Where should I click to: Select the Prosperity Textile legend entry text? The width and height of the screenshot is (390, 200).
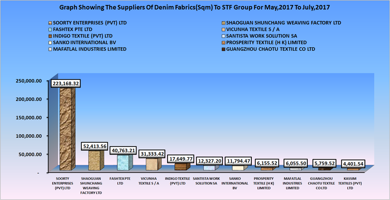[266, 43]
